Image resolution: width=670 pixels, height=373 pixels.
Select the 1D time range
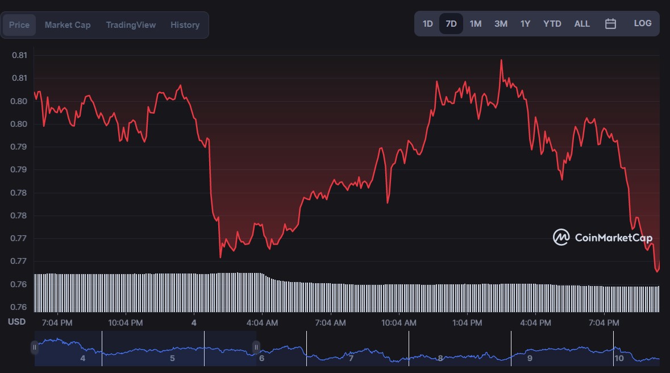coord(428,24)
